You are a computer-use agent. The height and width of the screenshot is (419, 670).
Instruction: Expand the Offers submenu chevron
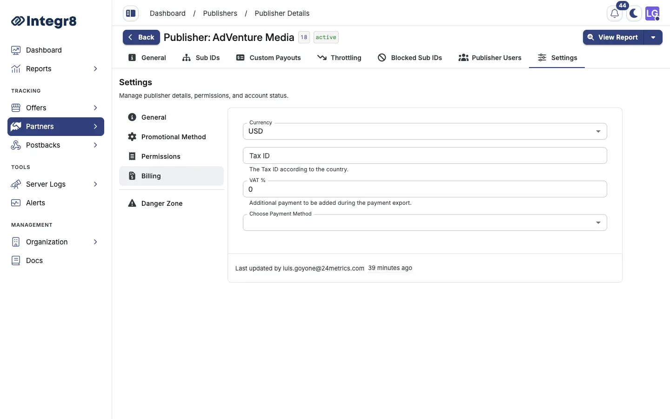(x=95, y=108)
